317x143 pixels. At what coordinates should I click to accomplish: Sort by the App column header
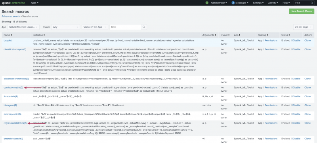tap(237, 35)
